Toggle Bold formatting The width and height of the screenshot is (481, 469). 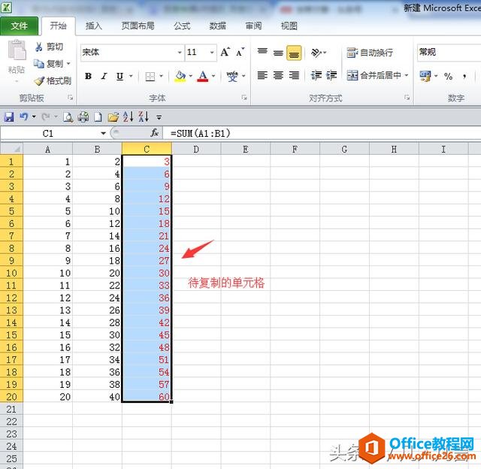tap(89, 76)
